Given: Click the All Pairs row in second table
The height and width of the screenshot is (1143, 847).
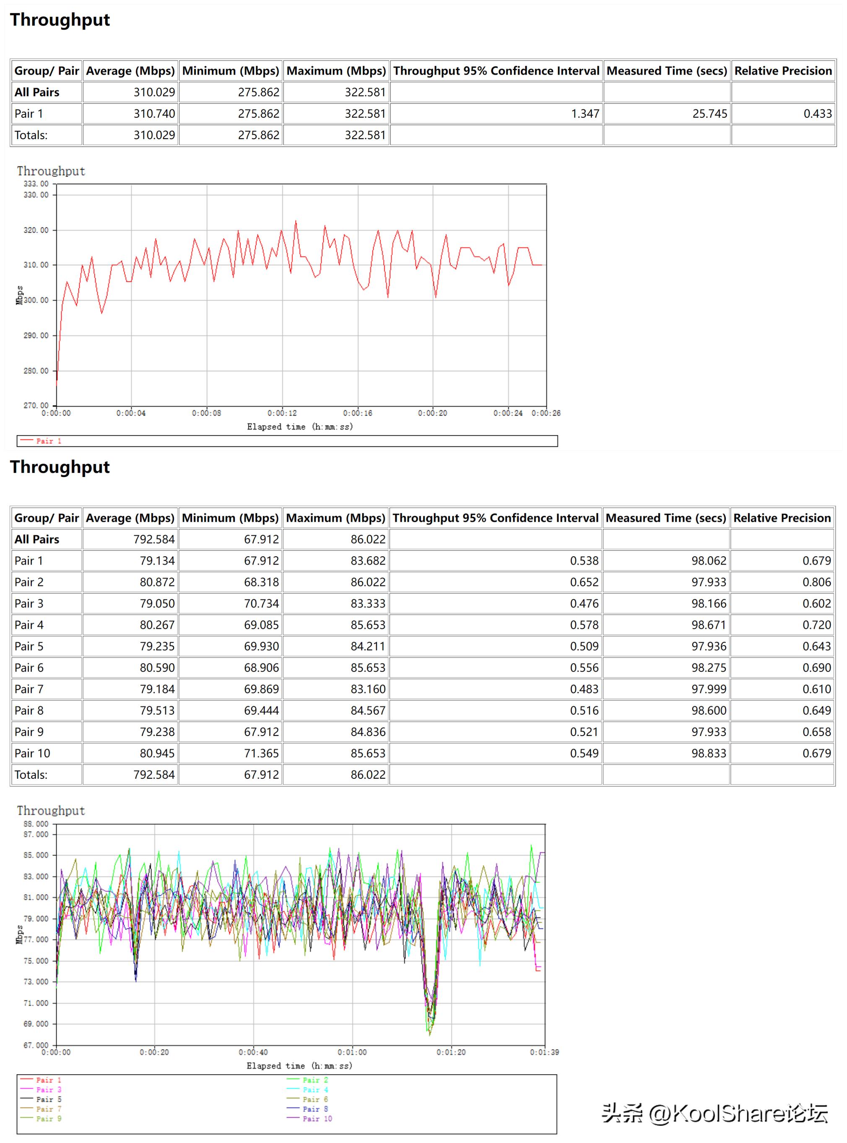Looking at the screenshot, I should coord(37,539).
